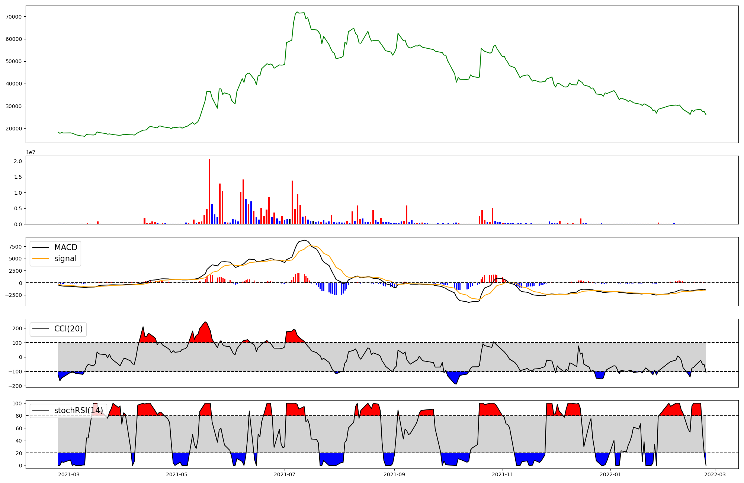Click the 2022-01 date tick label
744x483 pixels.
[610, 474]
